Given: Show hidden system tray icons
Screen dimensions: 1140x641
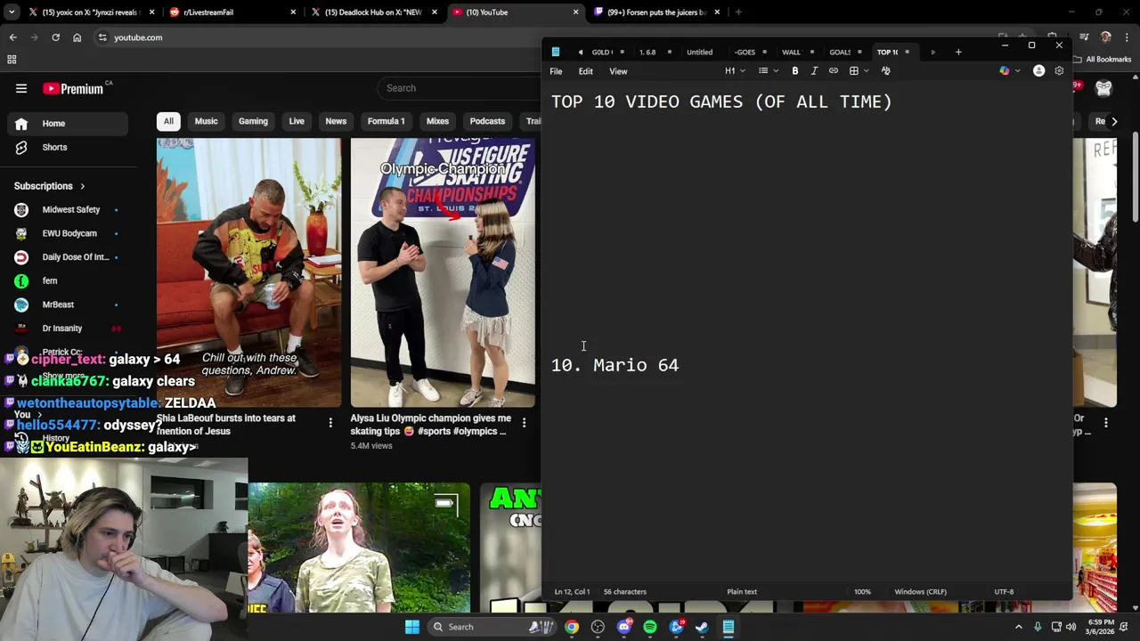Looking at the screenshot, I should click(x=1019, y=627).
